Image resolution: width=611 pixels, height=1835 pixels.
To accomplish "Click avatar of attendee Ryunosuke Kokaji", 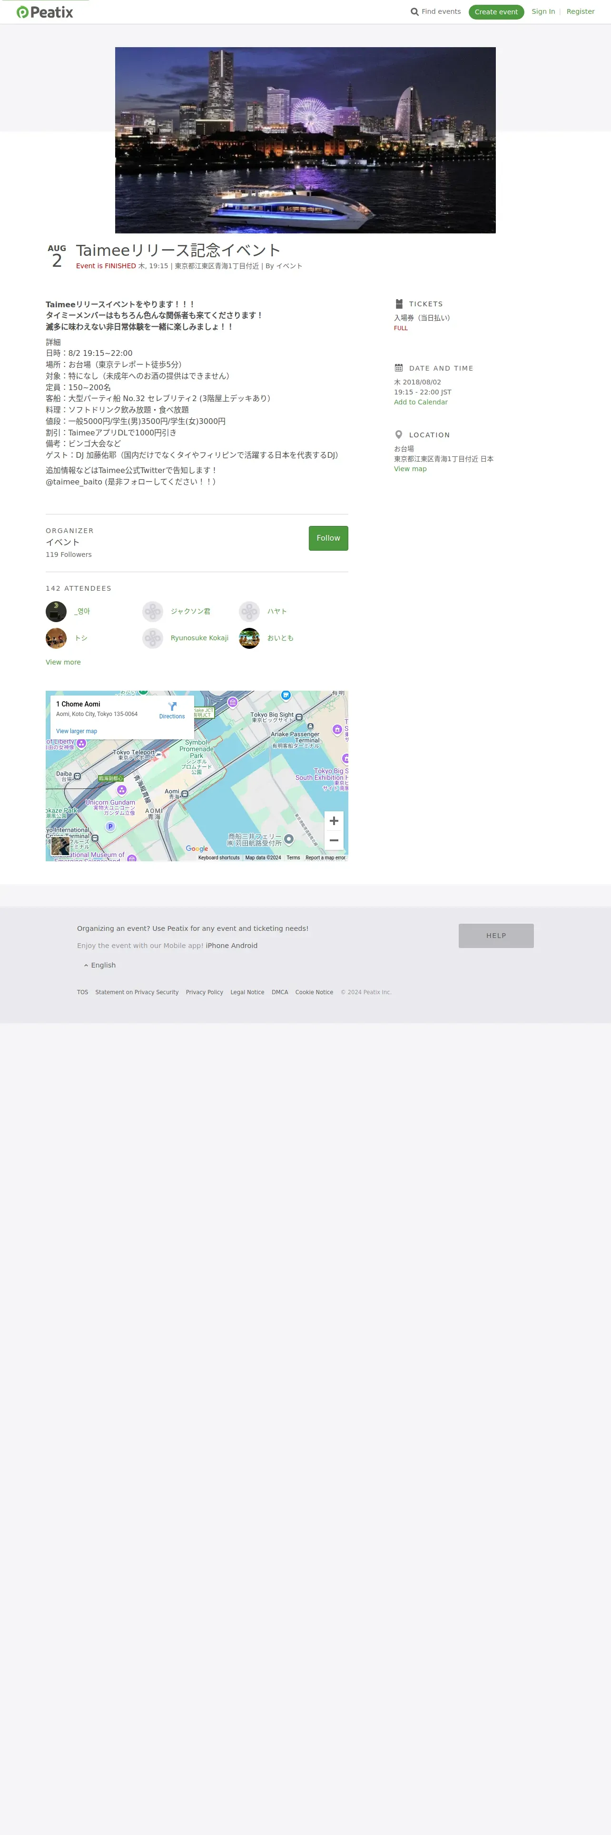I will 153,638.
